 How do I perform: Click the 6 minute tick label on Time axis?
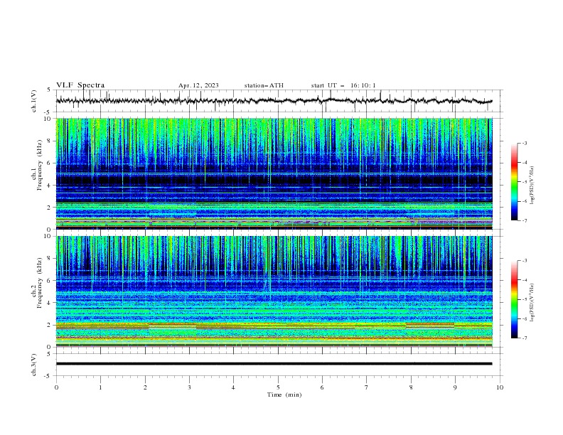tap(322, 387)
